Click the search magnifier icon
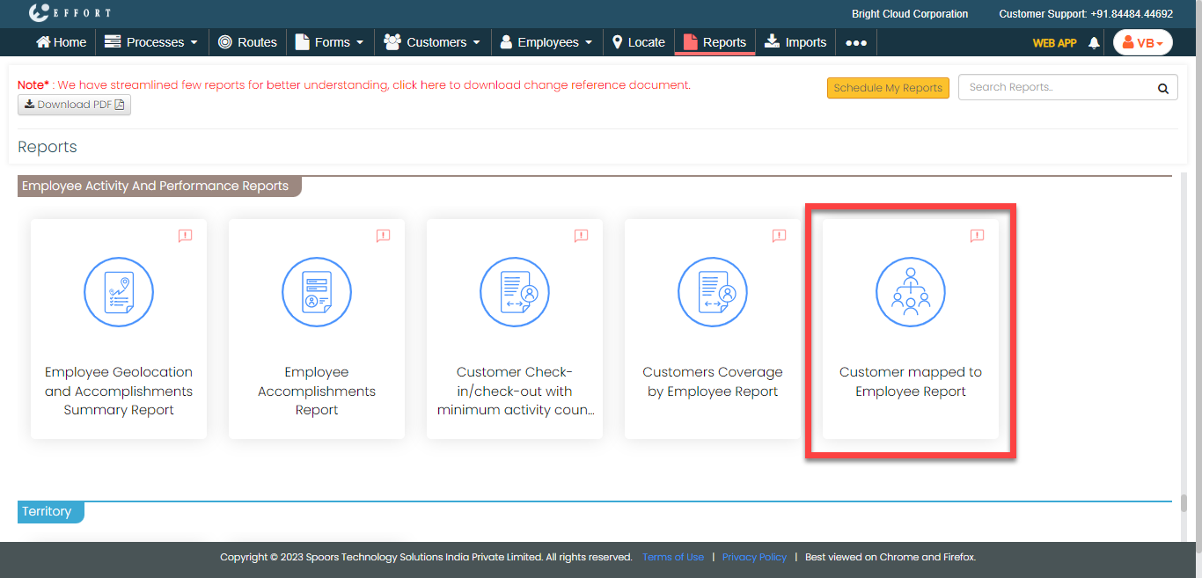Screen dimensions: 1202x578 point(1162,88)
